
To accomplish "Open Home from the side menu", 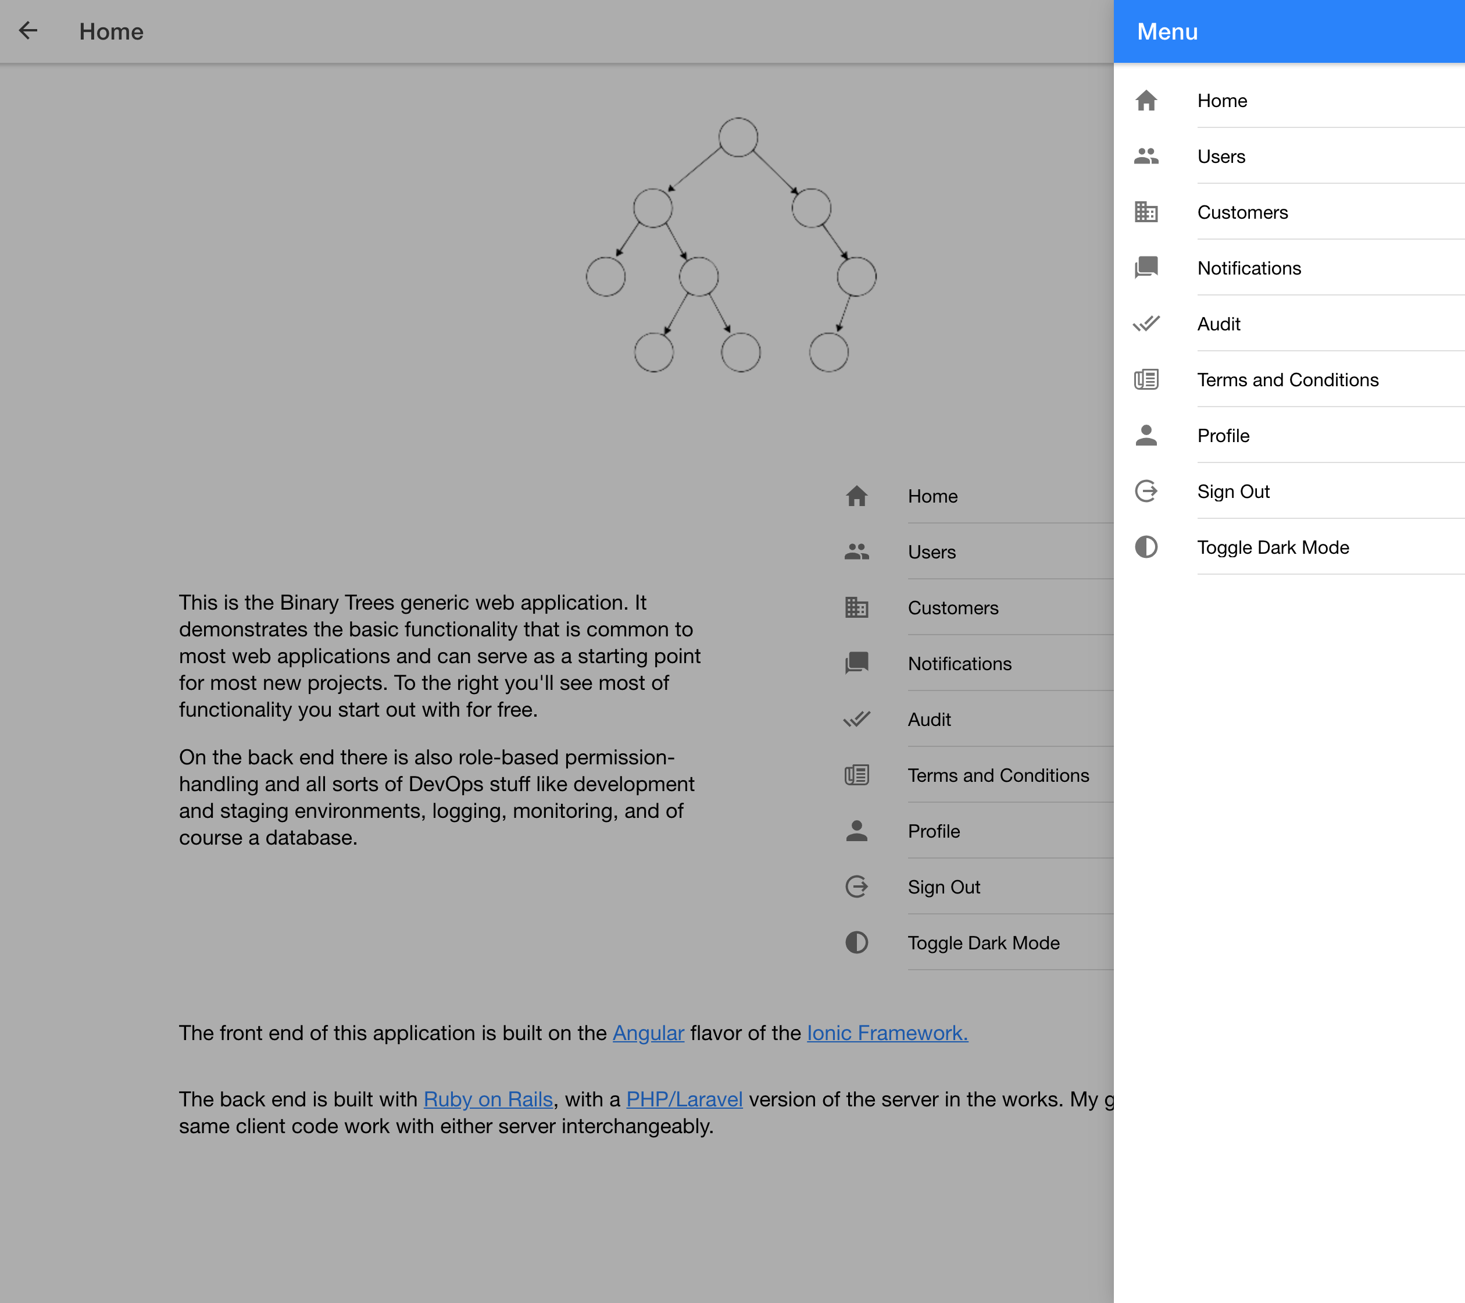I will [x=1289, y=101].
